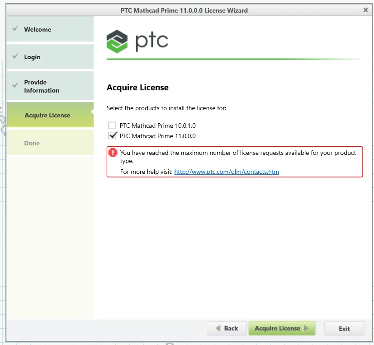Click the PTC logo
The image size is (374, 345).
point(137,41)
